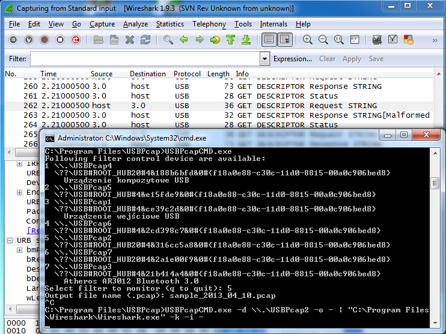Image resolution: width=446 pixels, height=334 pixels.
Task: Click the find packet magnifier icon
Action: 168,40
